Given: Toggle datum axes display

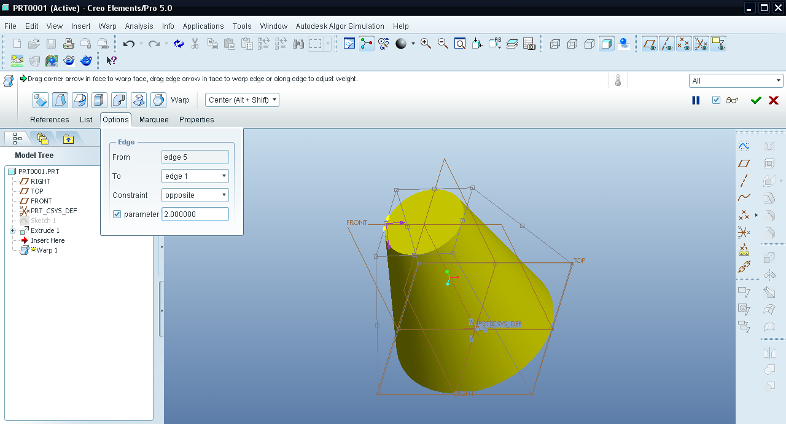Looking at the screenshot, I should click(667, 44).
